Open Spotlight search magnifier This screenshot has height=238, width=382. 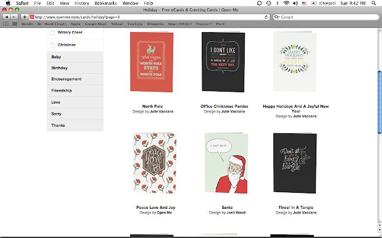tap(374, 3)
